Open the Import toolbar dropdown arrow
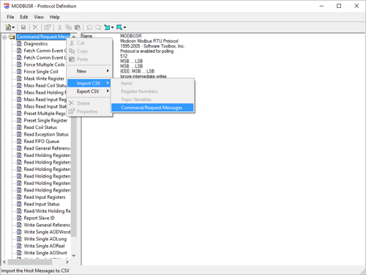The width and height of the screenshot is (366, 275). [x=113, y=27]
